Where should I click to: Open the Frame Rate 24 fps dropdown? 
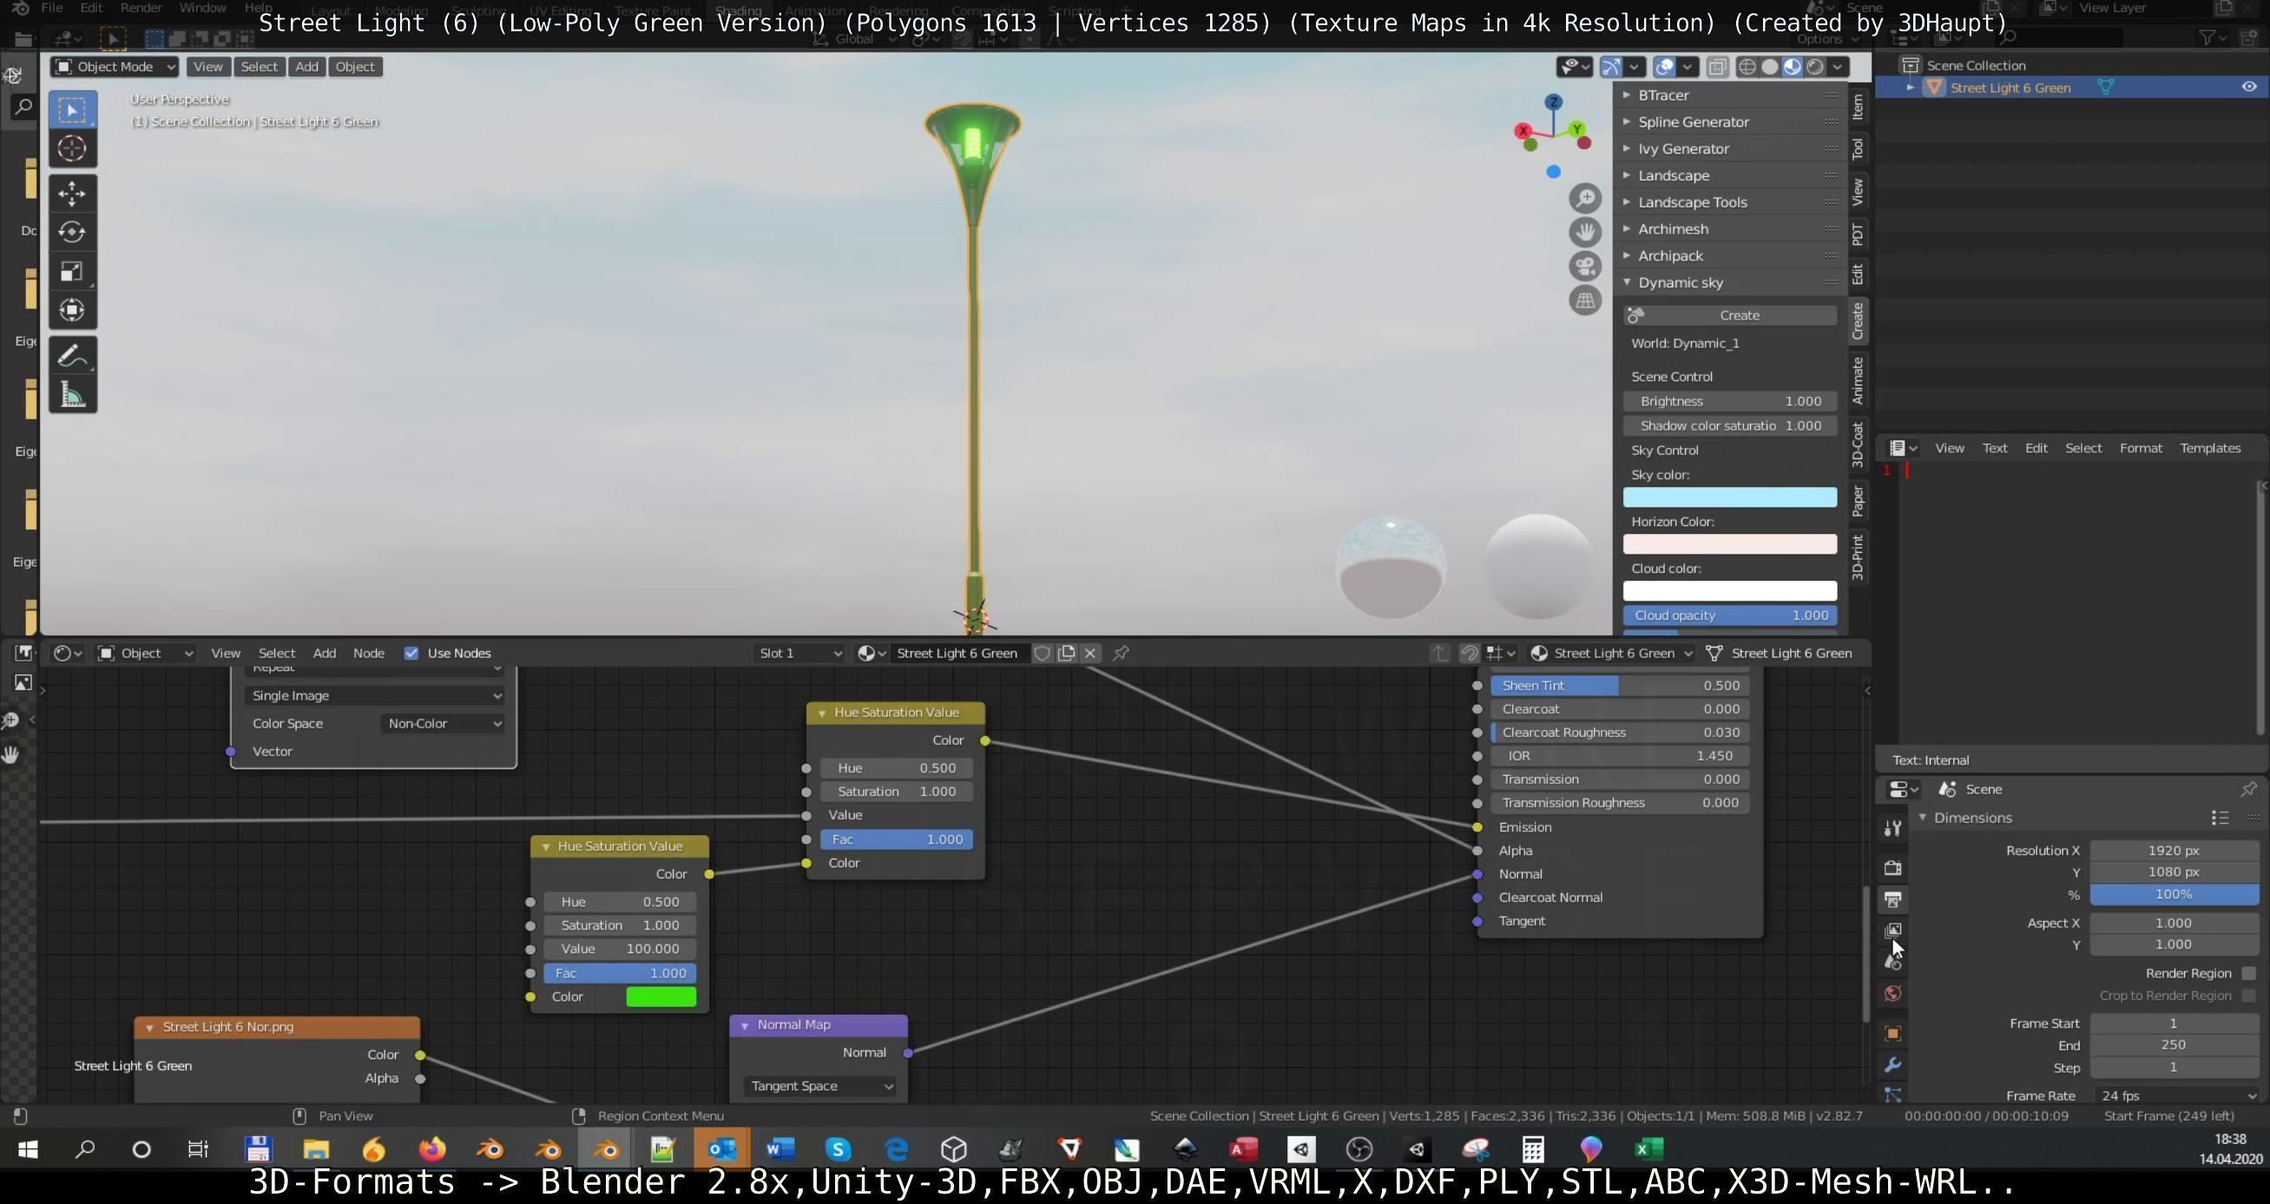coord(2174,1095)
